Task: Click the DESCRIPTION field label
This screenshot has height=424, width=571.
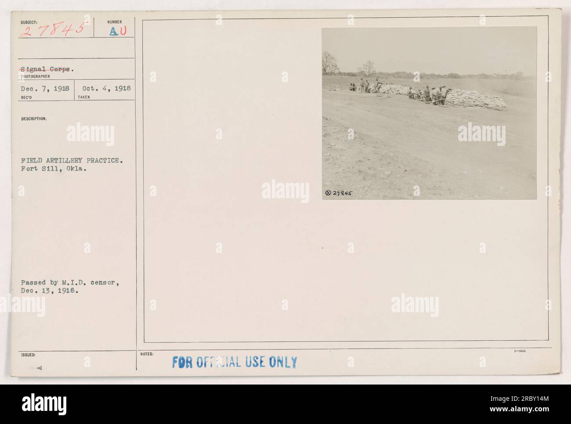Action: 33,118
